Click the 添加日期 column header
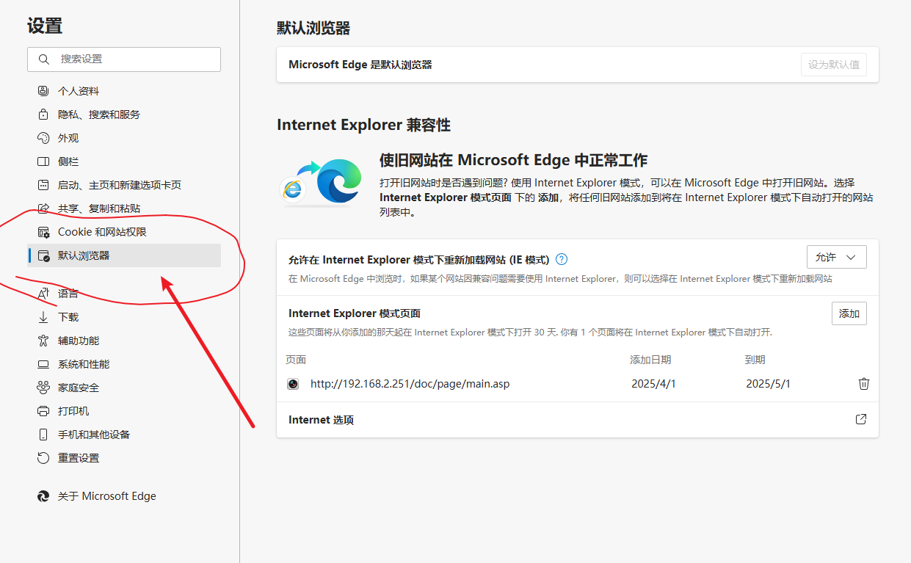This screenshot has width=911, height=563. [x=650, y=360]
